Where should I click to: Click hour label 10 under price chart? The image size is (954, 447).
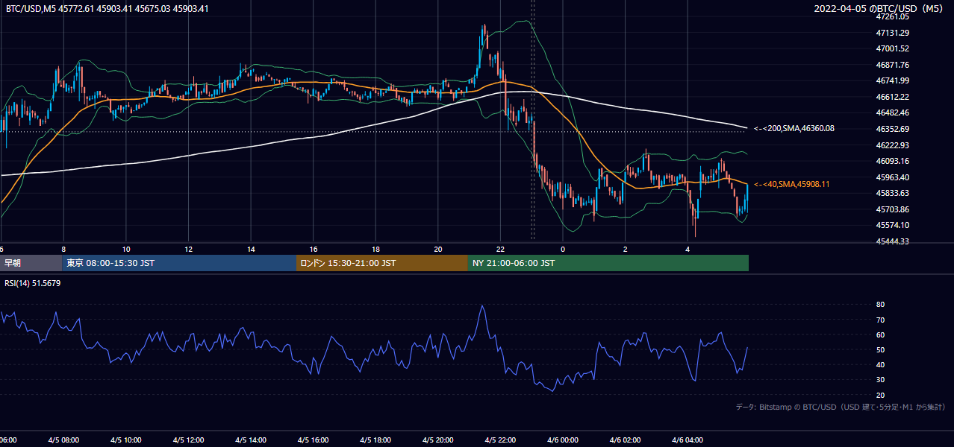(126, 249)
